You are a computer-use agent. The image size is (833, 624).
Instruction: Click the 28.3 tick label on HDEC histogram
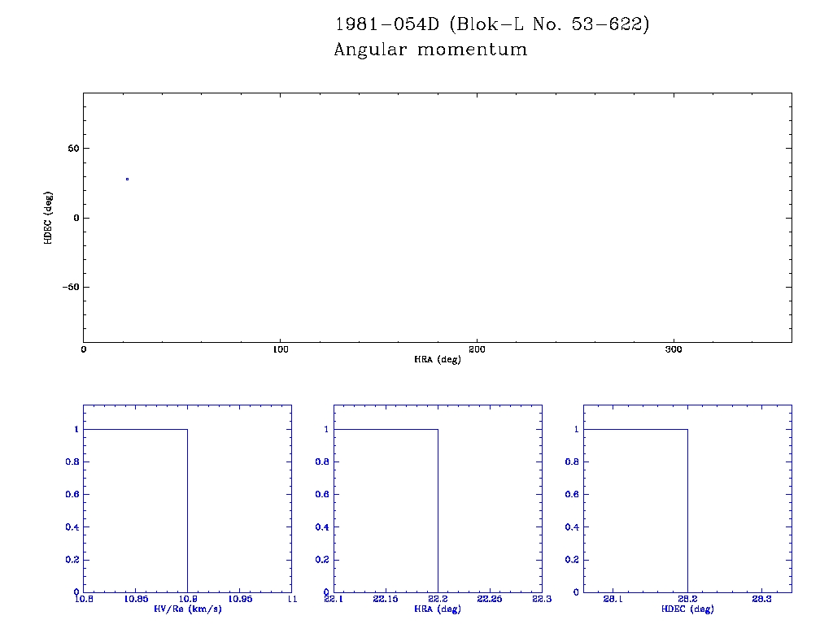coord(762,600)
